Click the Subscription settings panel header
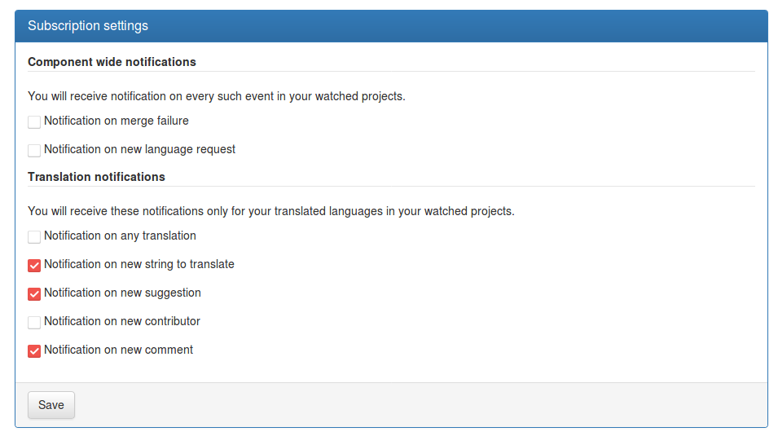The height and width of the screenshot is (445, 778). click(x=391, y=26)
